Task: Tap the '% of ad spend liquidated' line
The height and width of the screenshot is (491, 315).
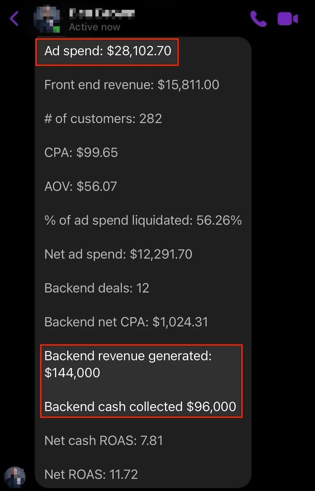Action: pyautogui.click(x=143, y=220)
